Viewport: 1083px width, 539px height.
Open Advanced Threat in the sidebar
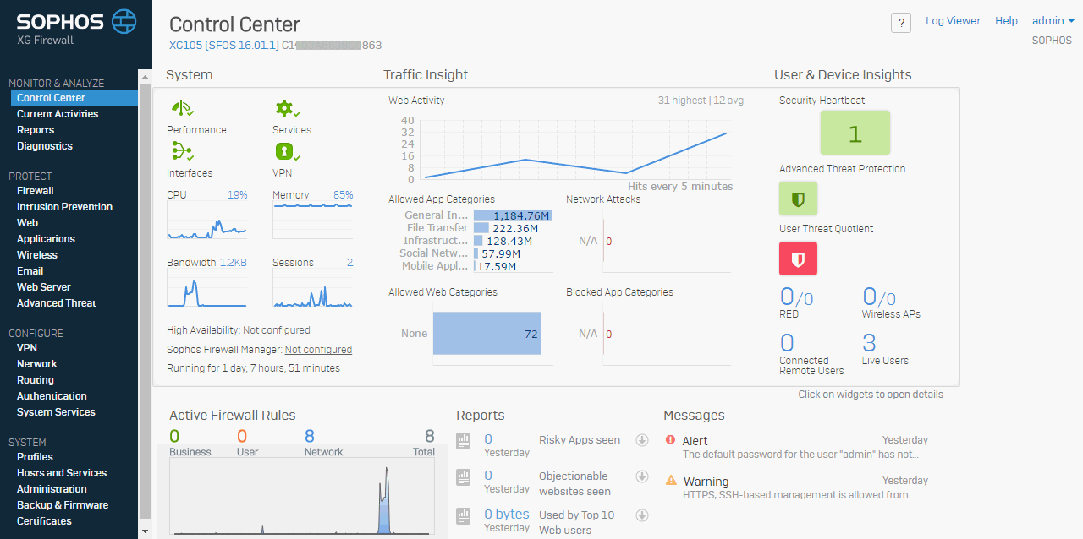tap(57, 303)
